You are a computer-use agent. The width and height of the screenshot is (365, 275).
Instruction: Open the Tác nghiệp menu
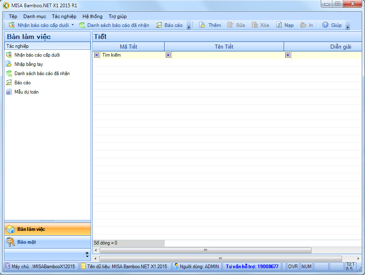point(64,16)
